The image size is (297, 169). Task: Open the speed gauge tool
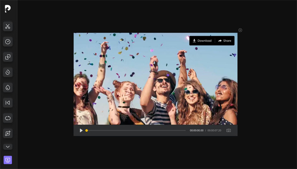coord(8,42)
